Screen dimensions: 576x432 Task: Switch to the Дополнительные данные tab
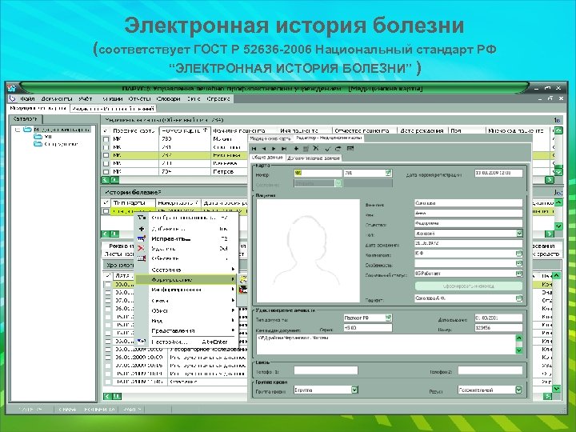[x=314, y=158]
